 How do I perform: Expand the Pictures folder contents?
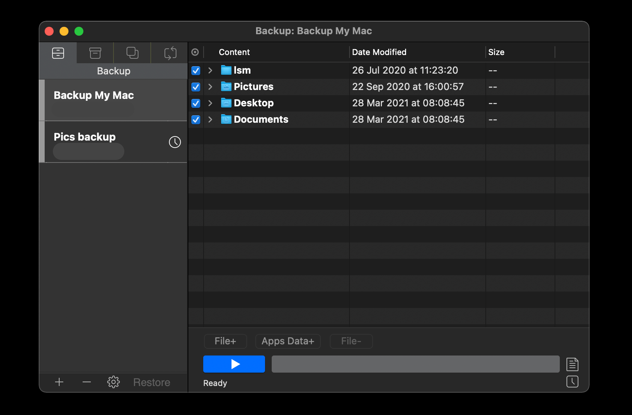tap(210, 87)
